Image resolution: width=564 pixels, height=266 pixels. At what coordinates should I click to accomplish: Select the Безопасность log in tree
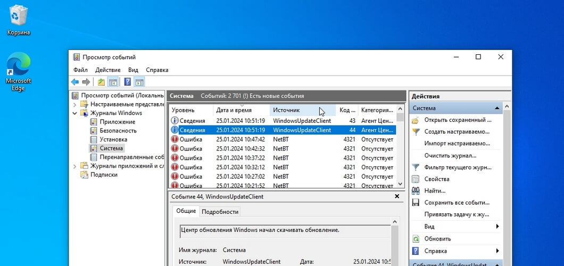(118, 130)
